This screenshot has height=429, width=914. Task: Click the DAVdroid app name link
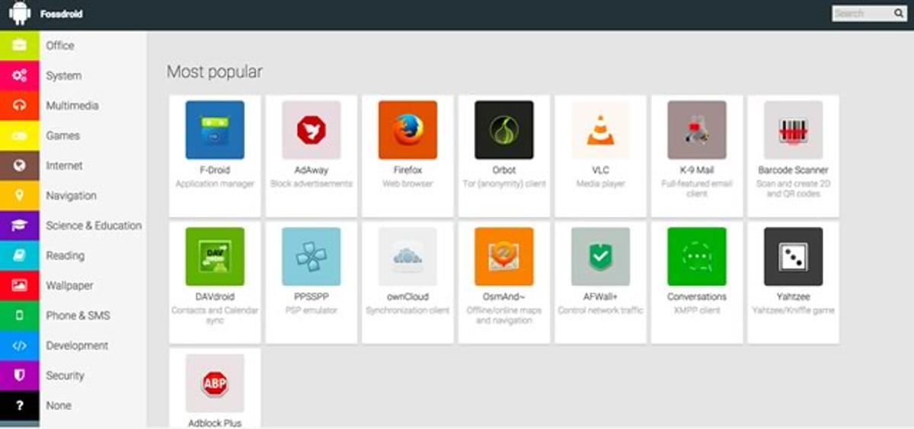point(215,297)
